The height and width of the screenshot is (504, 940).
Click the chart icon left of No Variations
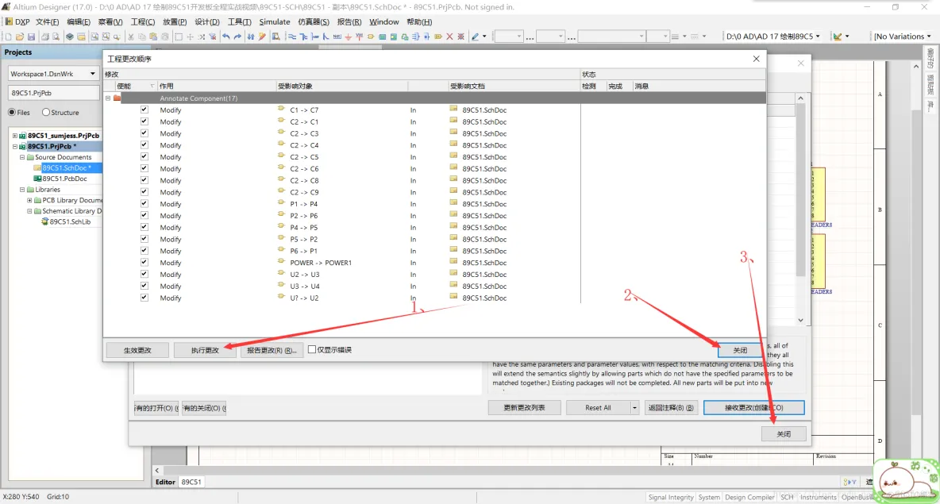[838, 37]
